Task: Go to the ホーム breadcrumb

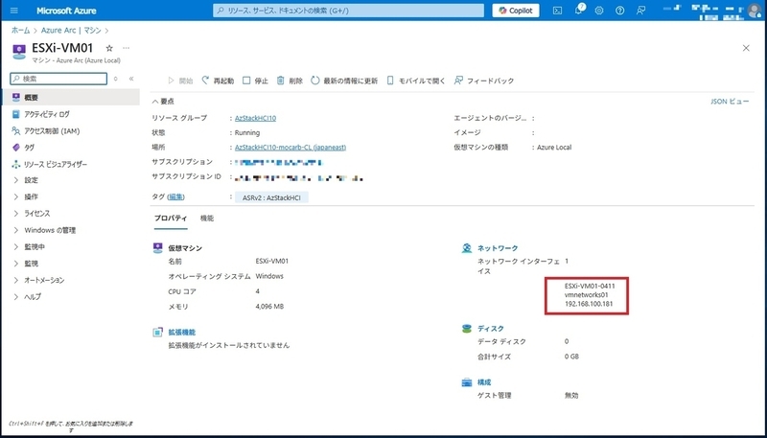Action: click(20, 31)
